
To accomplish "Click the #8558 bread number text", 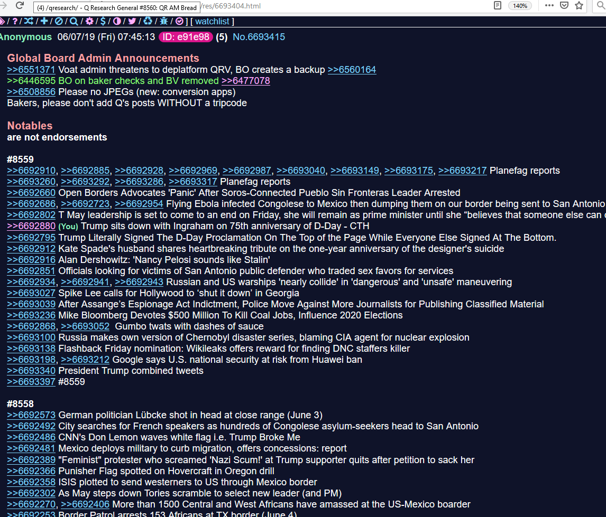I will pyautogui.click(x=21, y=405).
